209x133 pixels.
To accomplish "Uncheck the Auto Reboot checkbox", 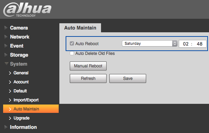I will pyautogui.click(x=72, y=43).
